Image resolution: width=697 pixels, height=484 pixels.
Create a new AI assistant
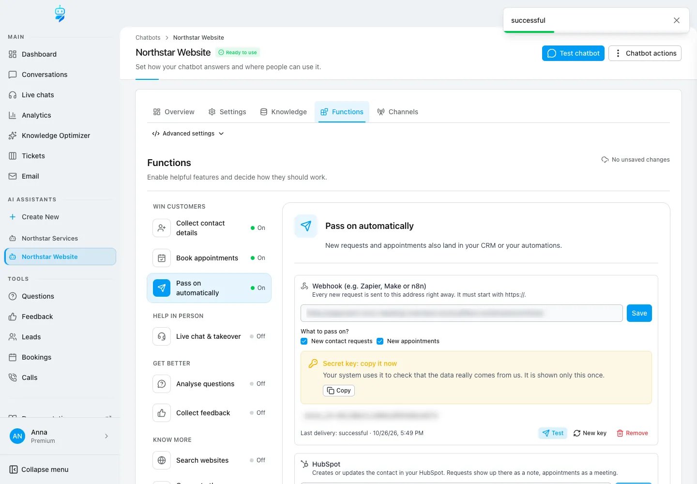(x=60, y=217)
